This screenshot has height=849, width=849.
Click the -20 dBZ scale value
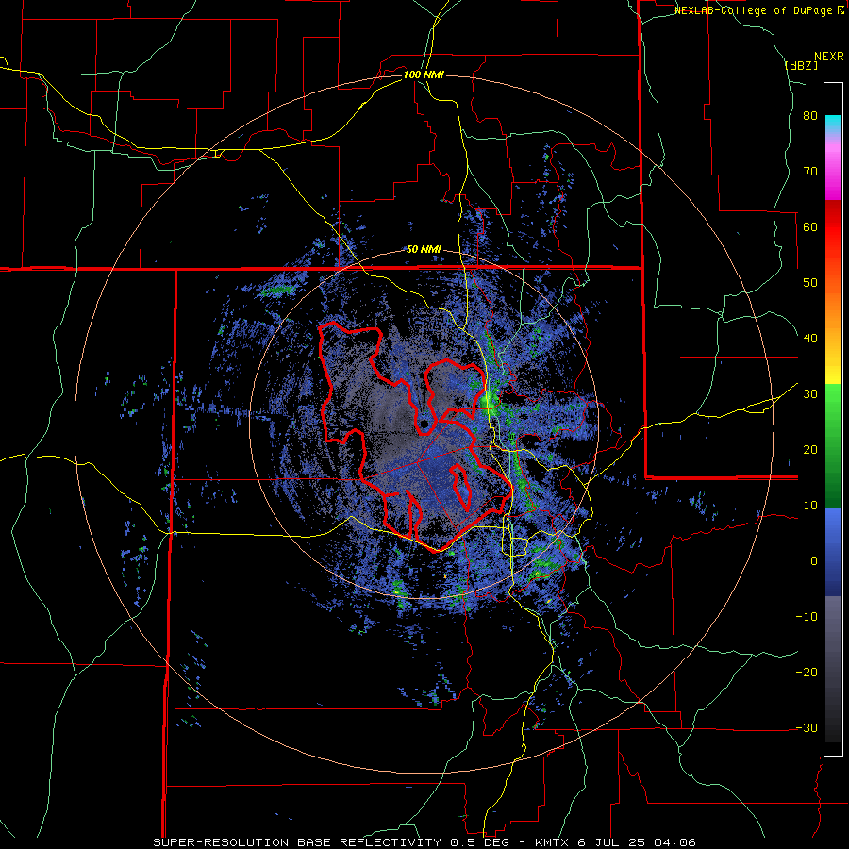coord(807,672)
